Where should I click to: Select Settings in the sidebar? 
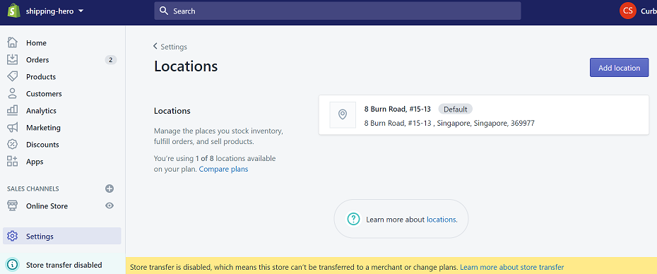[x=62, y=236]
